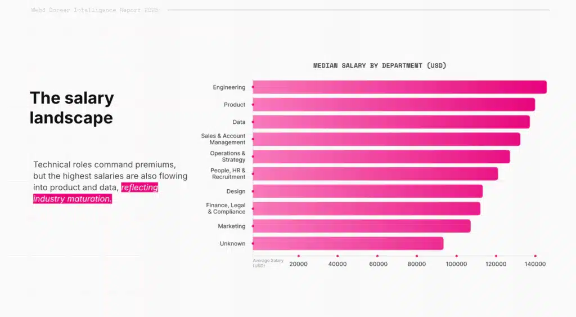Click the 140000 x-axis tick label
The height and width of the screenshot is (317, 576).
pos(535,264)
